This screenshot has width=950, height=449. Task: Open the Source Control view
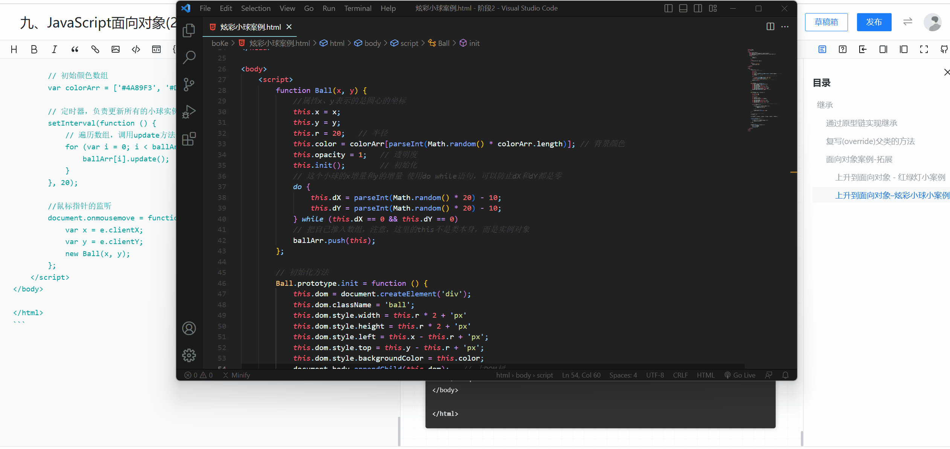click(189, 85)
